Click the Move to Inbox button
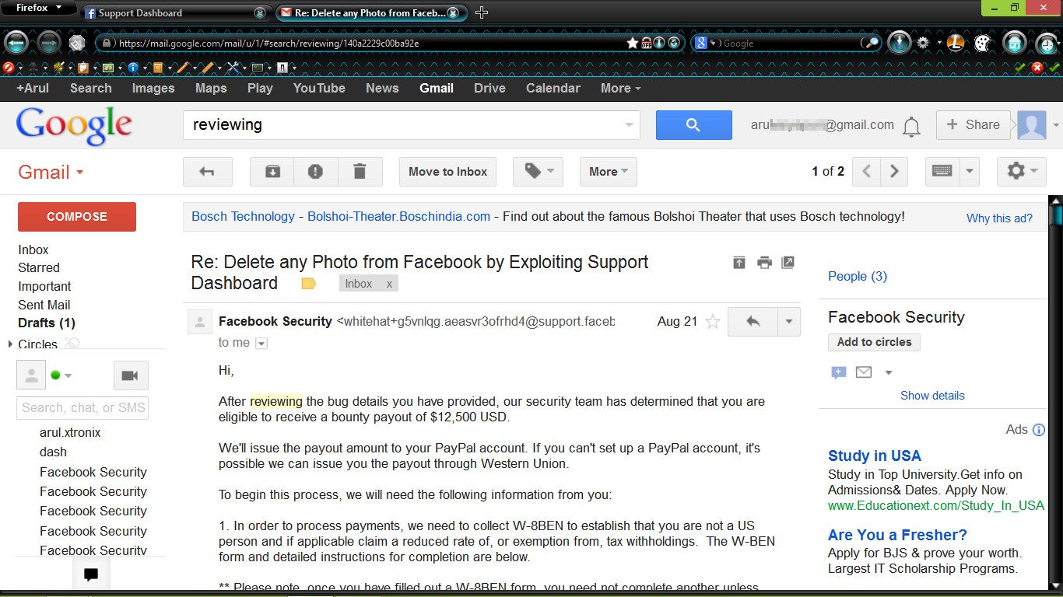 (447, 172)
